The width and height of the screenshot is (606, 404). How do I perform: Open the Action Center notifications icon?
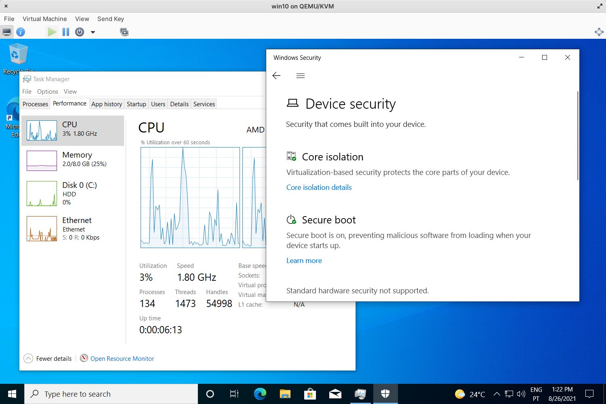589,394
